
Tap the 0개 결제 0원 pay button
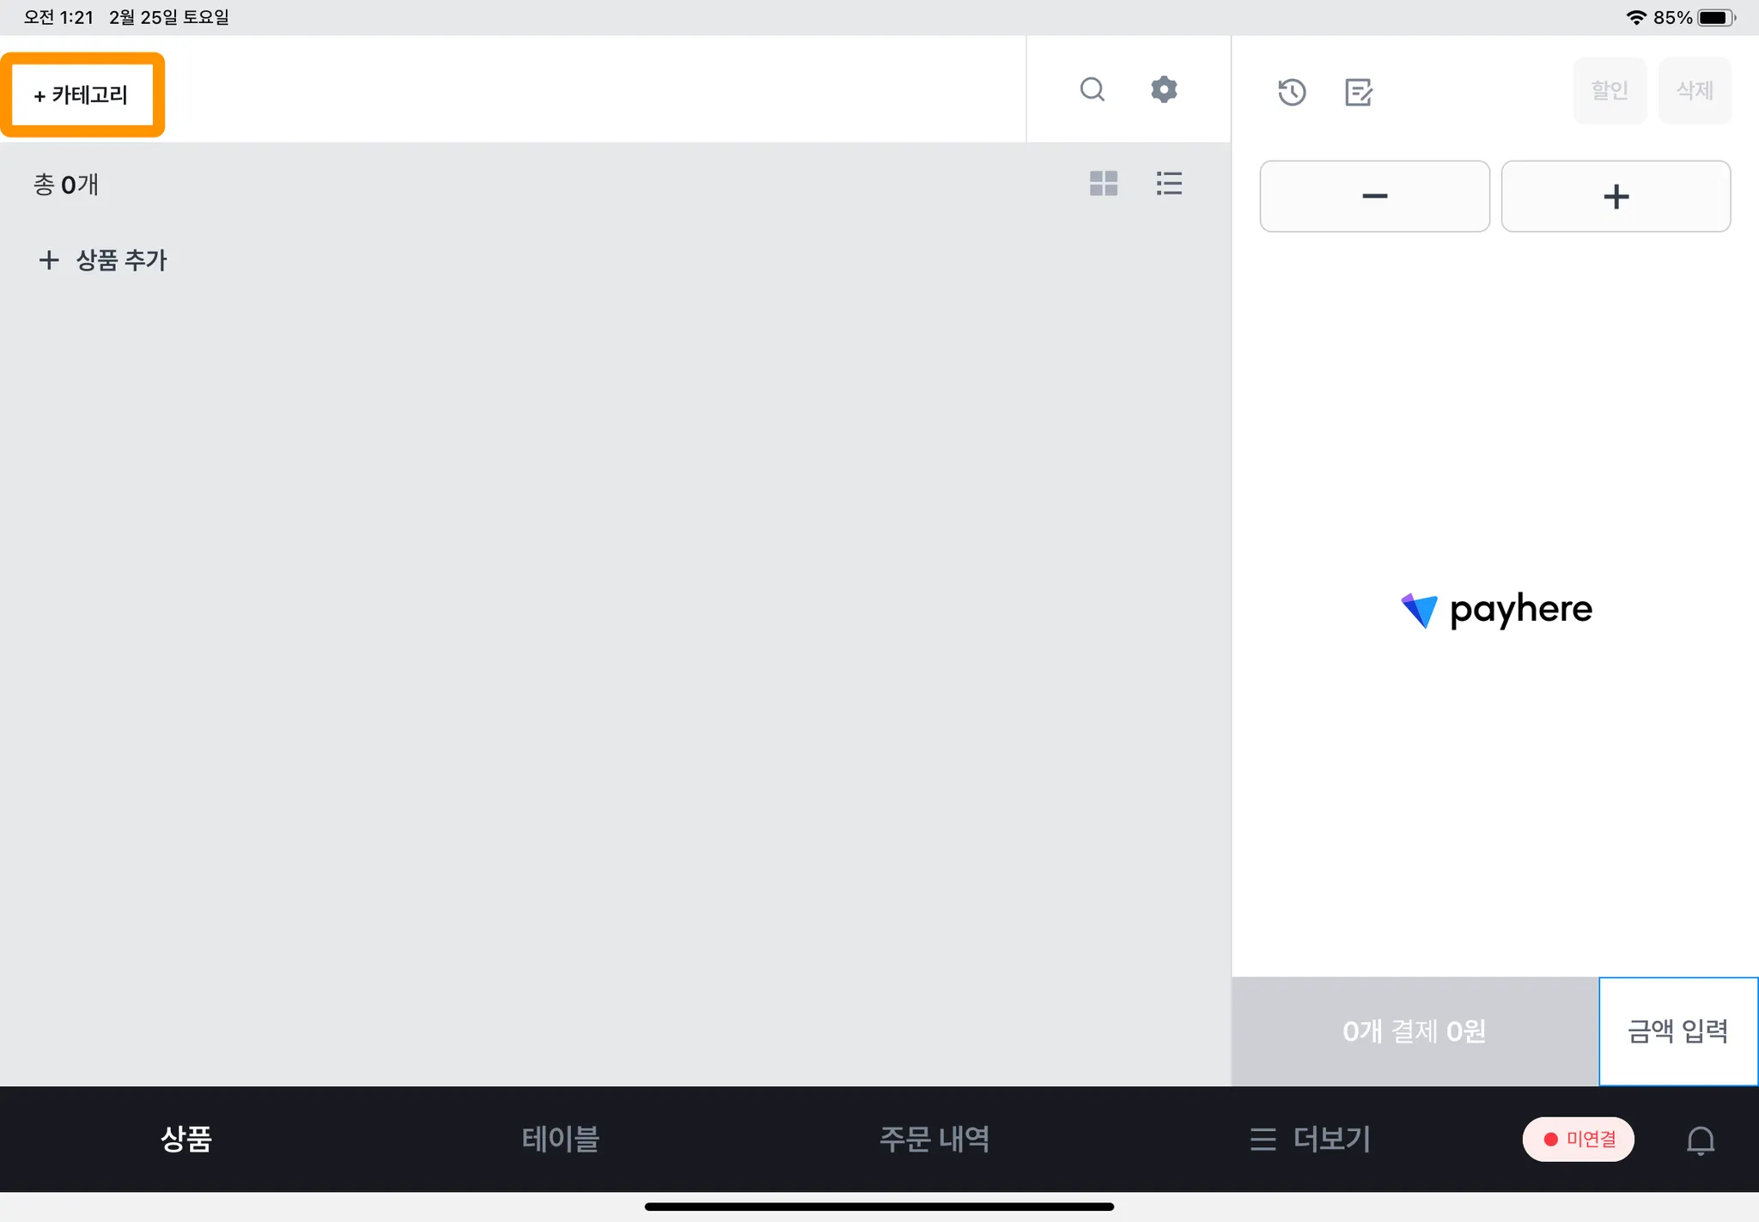point(1414,1030)
